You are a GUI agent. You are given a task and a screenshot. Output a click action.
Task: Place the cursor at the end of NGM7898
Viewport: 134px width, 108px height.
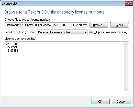(18, 51)
